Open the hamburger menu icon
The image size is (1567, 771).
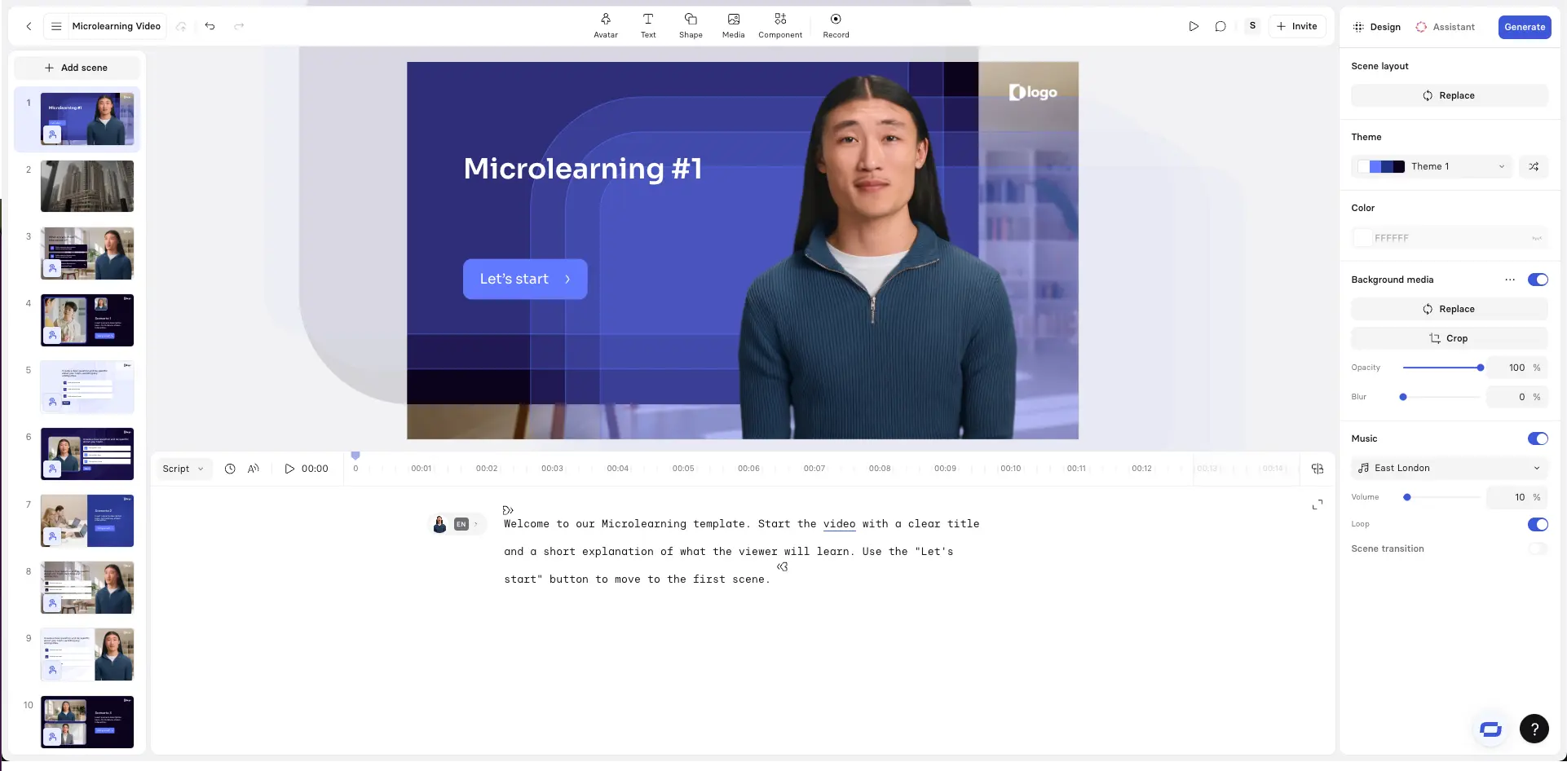click(56, 26)
